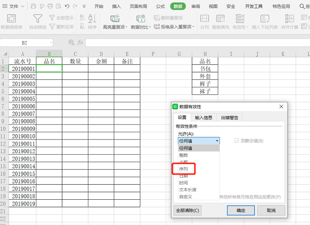The width and height of the screenshot is (310, 225).
Task: Select the active cell B2
Action: click(49, 69)
